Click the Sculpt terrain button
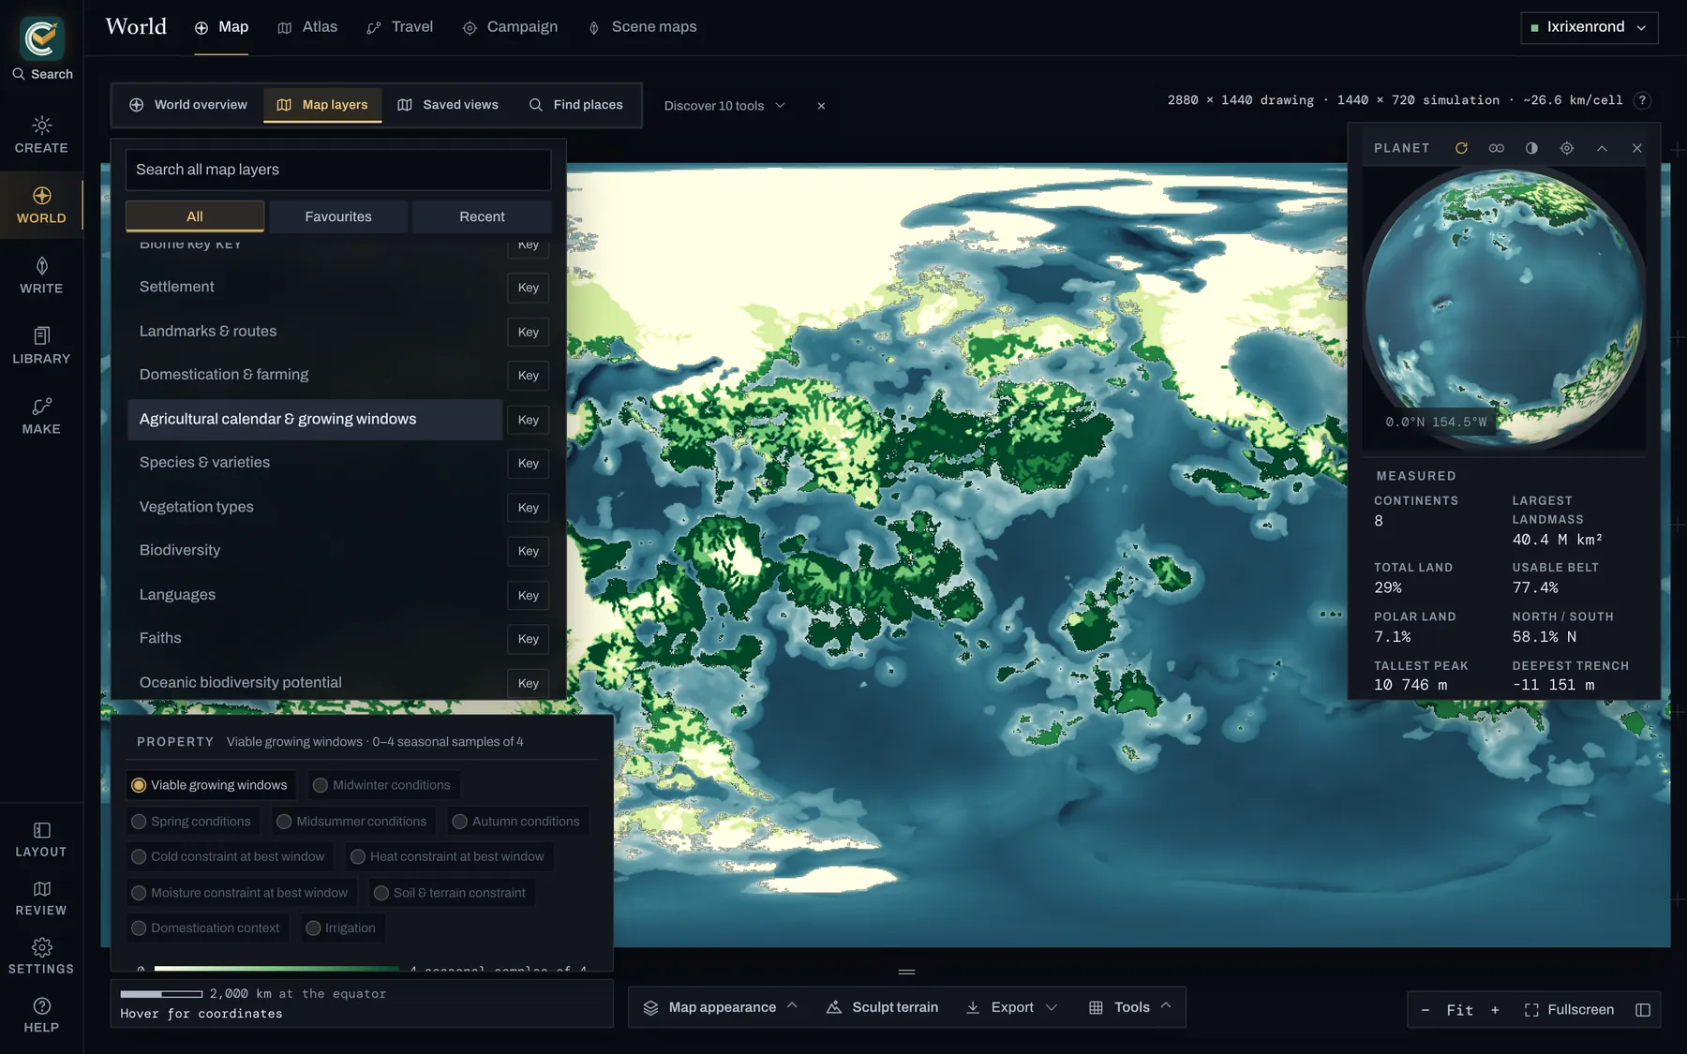1687x1054 pixels. point(882,1007)
